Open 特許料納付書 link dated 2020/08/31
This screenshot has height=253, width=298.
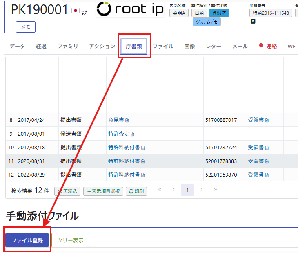click(124, 161)
